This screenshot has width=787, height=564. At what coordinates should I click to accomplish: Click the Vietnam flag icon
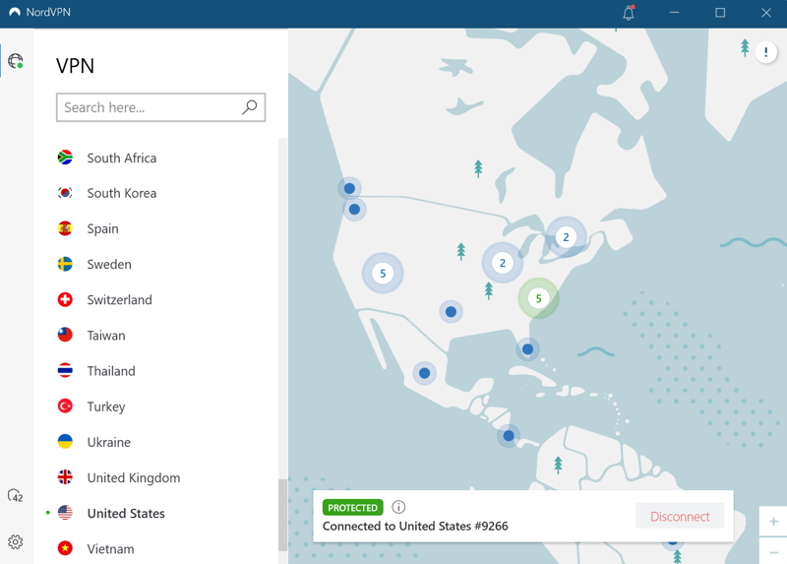pos(65,548)
